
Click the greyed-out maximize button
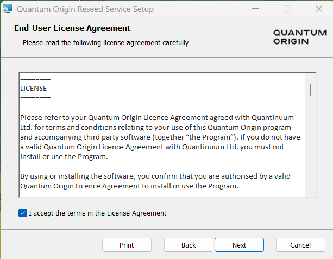pos(287,9)
